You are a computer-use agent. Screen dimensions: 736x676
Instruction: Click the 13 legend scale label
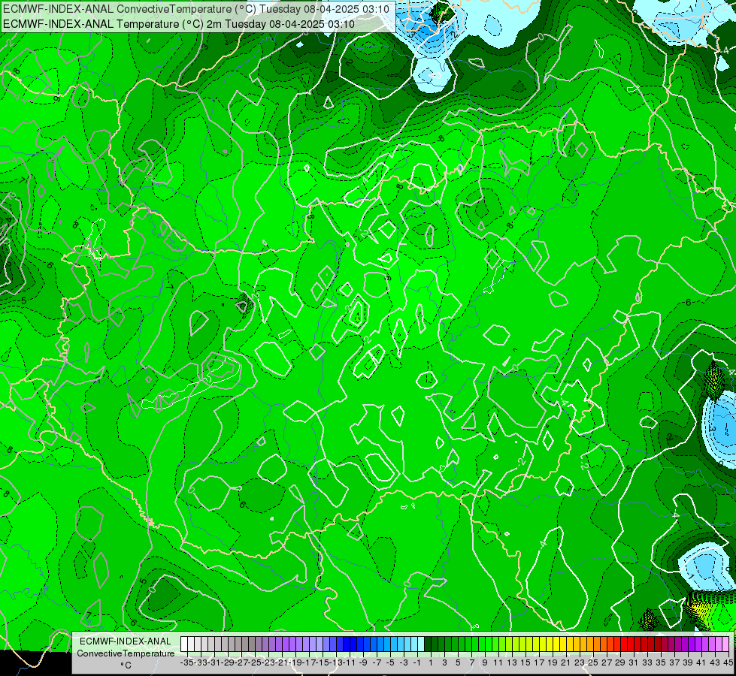click(x=512, y=662)
